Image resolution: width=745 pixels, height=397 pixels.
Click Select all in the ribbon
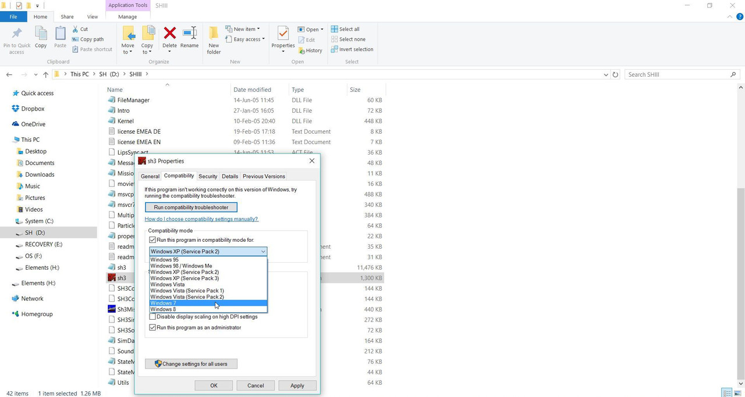coord(345,29)
